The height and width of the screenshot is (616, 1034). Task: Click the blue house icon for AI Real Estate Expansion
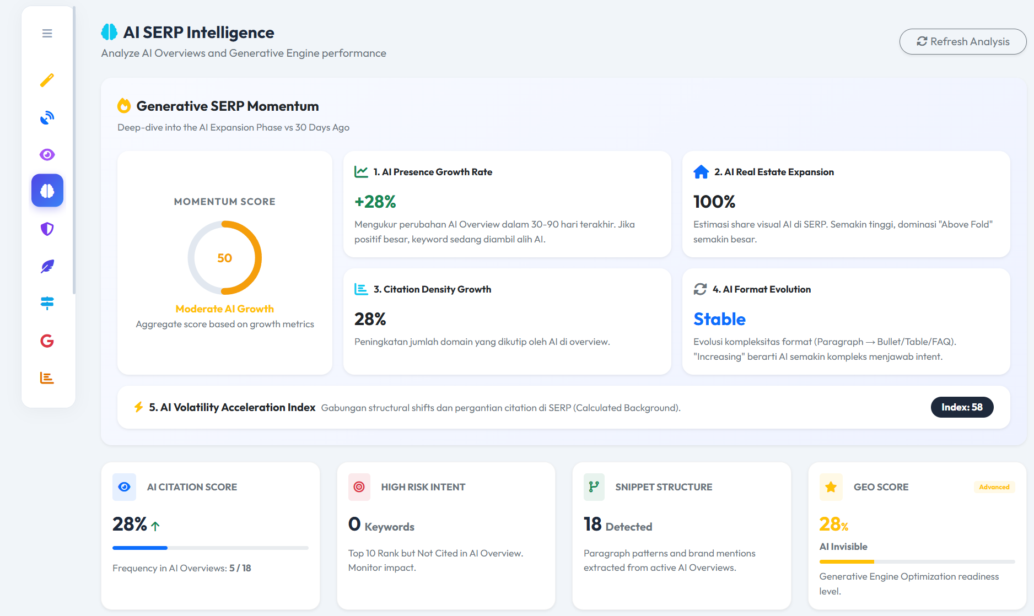701,172
